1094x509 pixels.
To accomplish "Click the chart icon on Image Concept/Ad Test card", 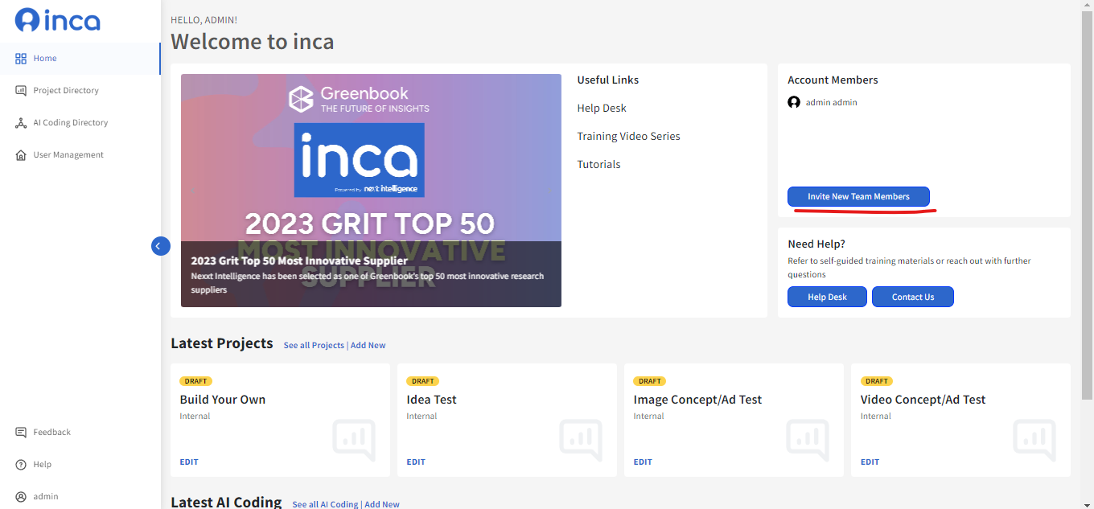I will coord(808,440).
